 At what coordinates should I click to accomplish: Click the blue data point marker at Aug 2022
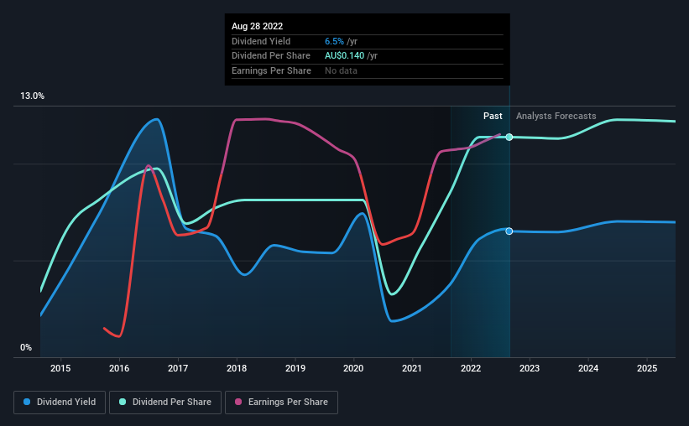coord(509,231)
